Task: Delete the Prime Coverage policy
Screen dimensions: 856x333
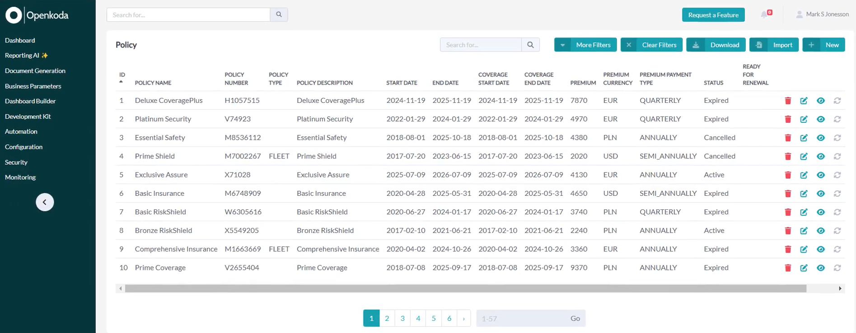Action: [788, 268]
